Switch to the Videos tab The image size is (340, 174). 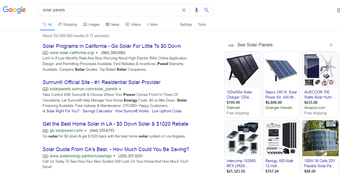133,24
